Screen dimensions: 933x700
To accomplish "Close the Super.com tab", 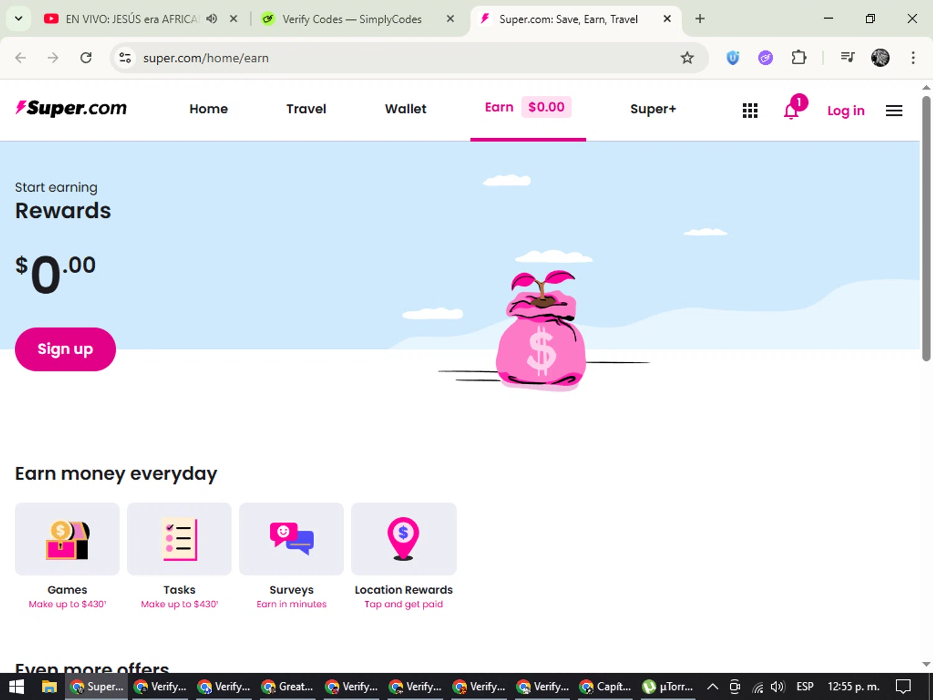I will click(667, 19).
